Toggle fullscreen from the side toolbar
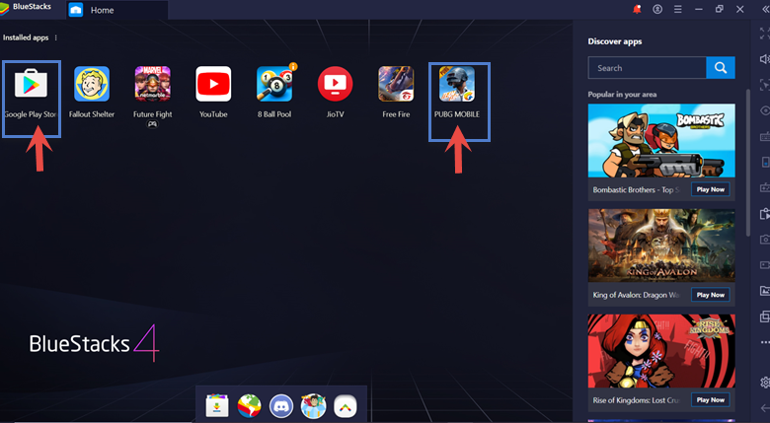Image resolution: width=770 pixels, height=423 pixels. point(764,34)
